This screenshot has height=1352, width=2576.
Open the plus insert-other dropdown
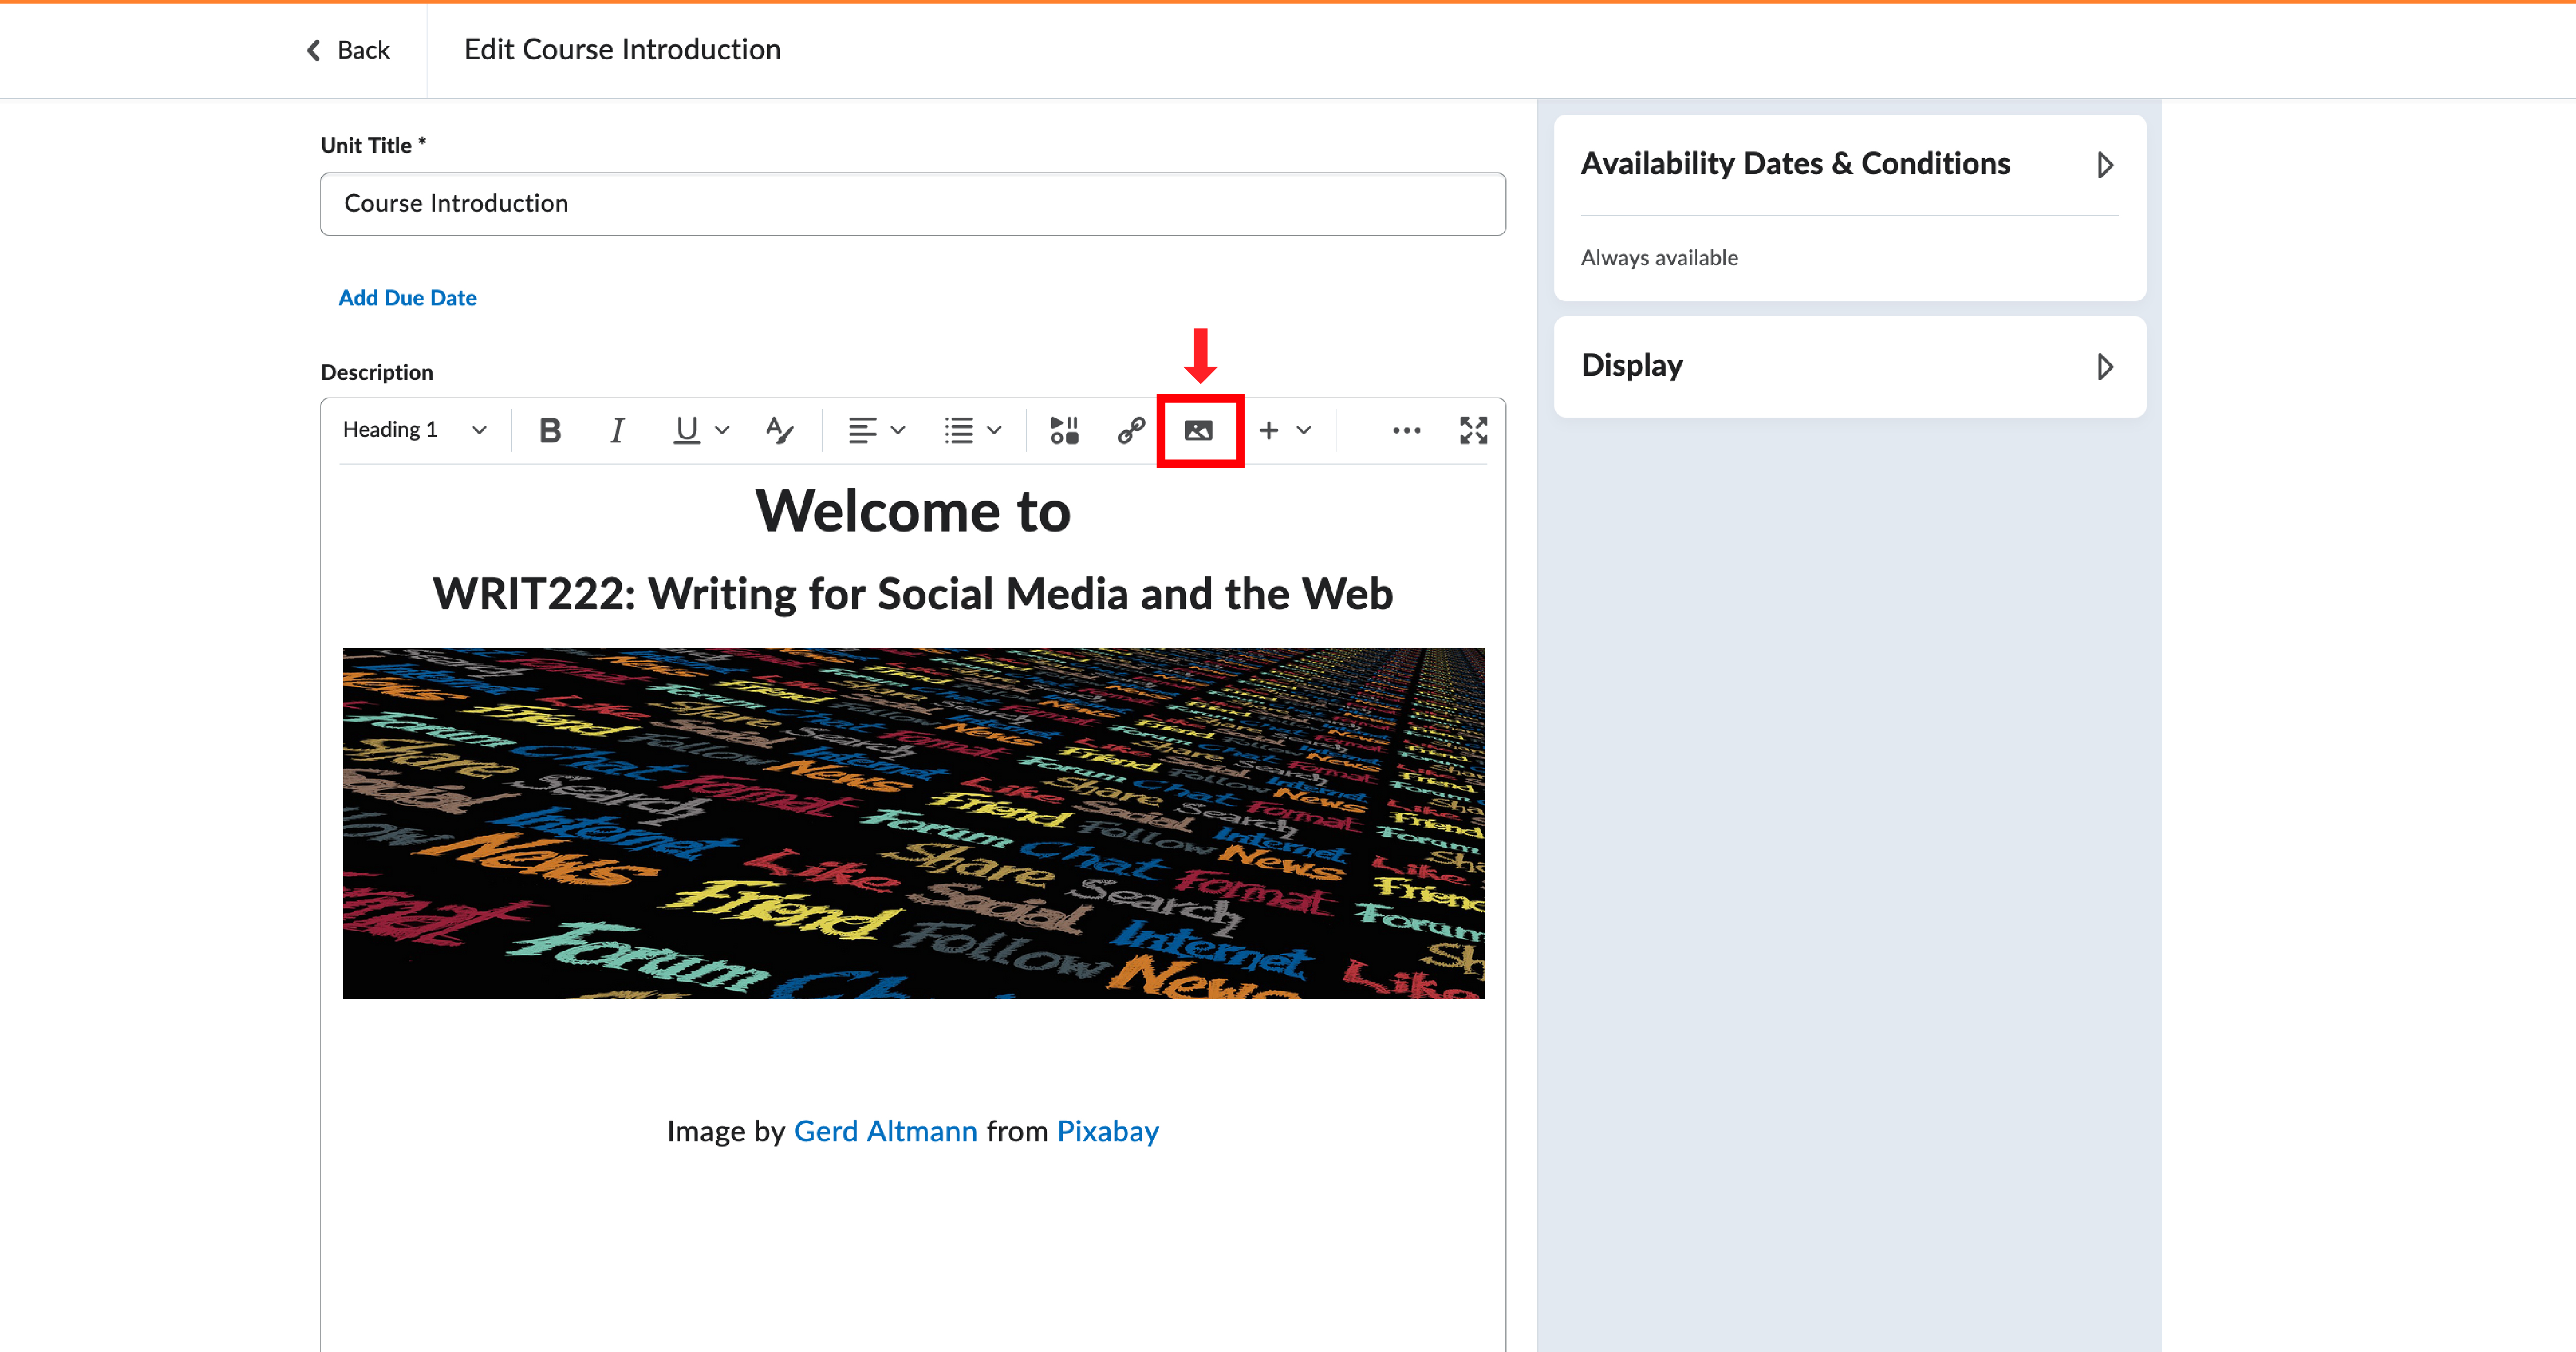tap(1284, 430)
